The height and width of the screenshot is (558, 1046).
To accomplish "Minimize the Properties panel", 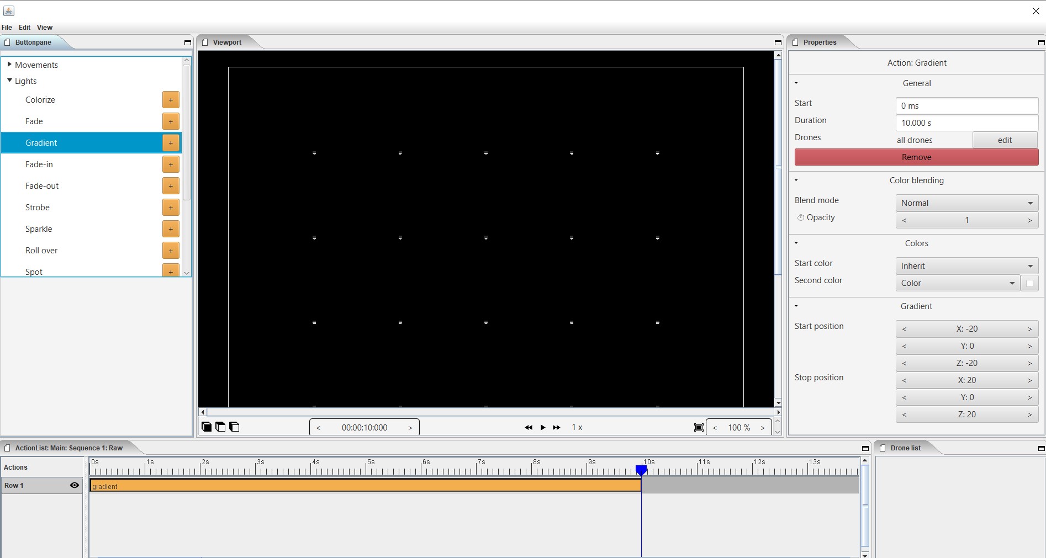I will click(1041, 42).
